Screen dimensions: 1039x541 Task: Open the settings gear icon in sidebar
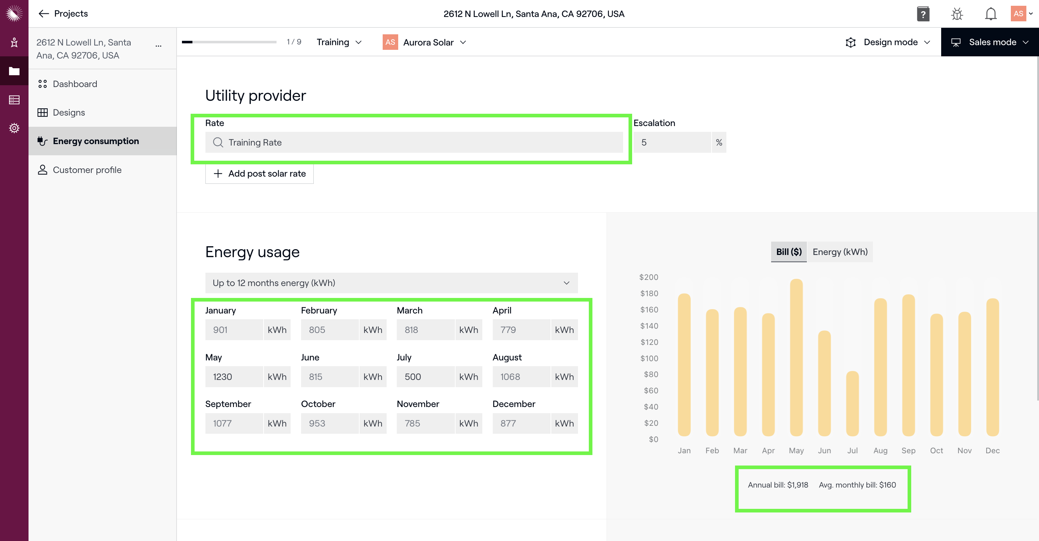[x=14, y=128]
